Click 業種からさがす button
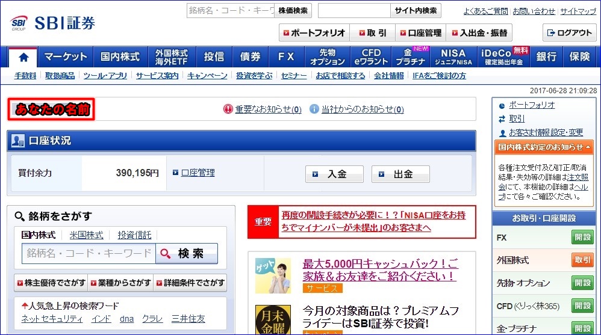Screen dimensions: 601x335 [120, 283]
